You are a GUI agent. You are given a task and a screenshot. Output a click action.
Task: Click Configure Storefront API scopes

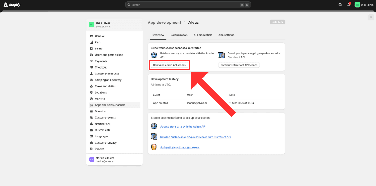click(x=239, y=65)
